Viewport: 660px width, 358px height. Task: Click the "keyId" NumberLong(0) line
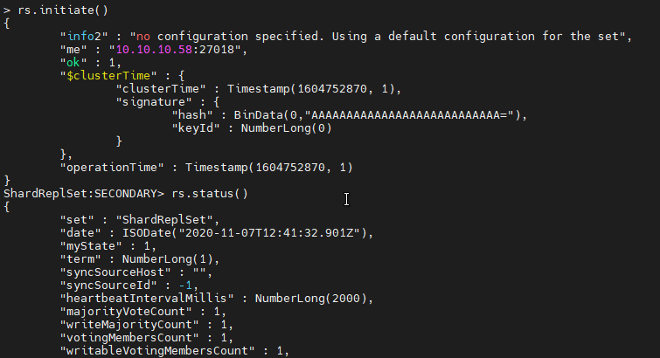click(252, 127)
